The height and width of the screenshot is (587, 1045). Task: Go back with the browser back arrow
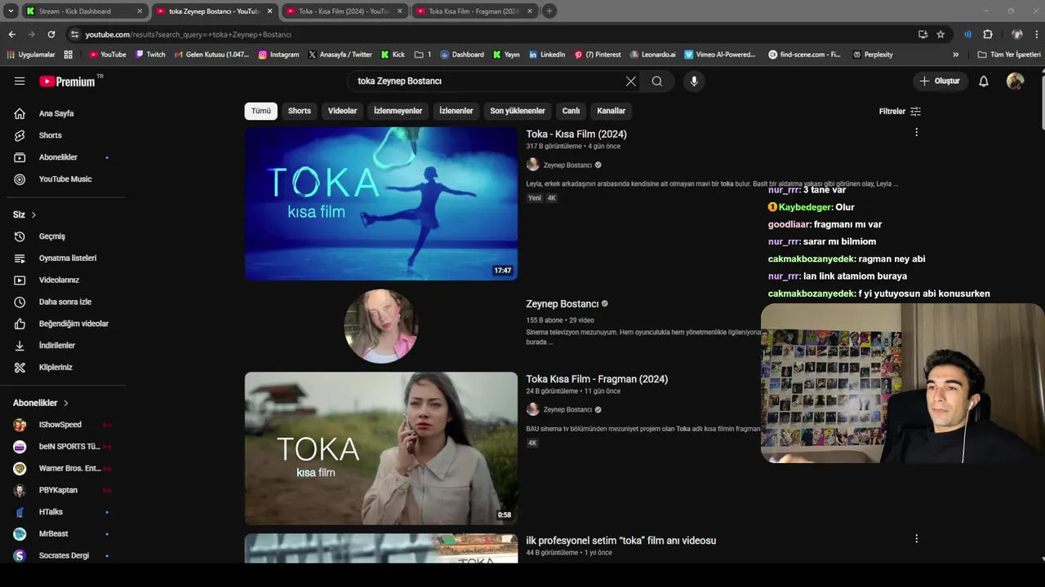[x=11, y=34]
